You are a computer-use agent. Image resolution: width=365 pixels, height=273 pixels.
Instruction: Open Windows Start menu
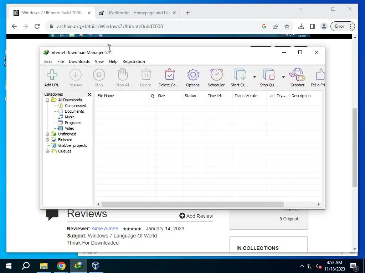pyautogui.click(x=9, y=266)
